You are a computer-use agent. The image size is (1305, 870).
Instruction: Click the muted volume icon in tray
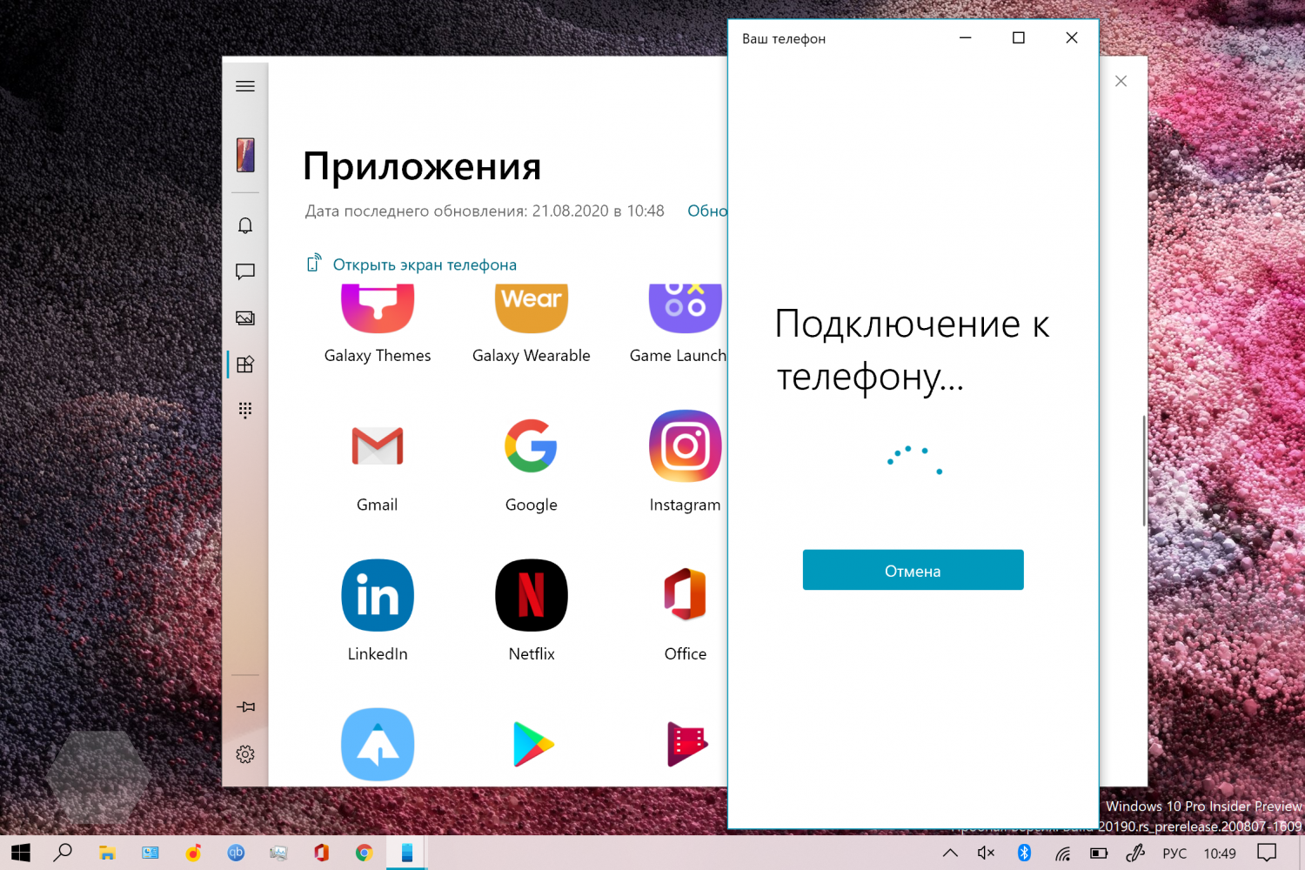[x=986, y=853]
